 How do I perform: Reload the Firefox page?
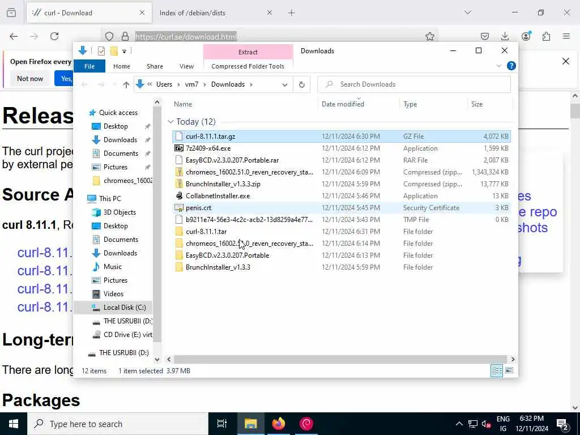(54, 36)
